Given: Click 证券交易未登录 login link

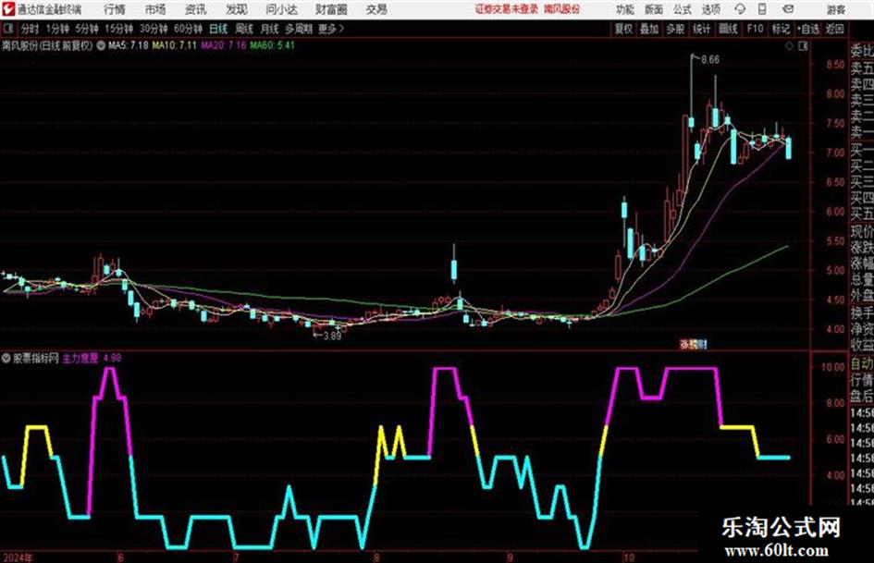Looking at the screenshot, I should [507, 9].
